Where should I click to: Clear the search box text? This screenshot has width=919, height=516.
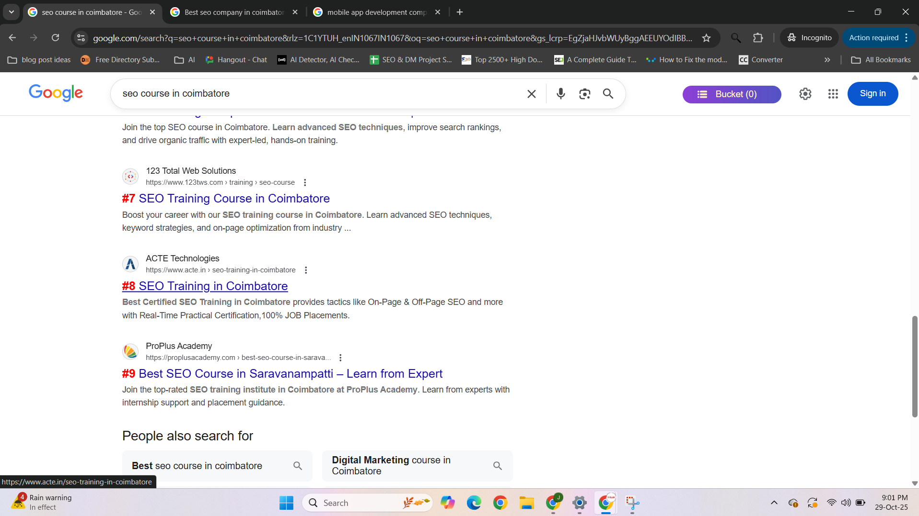(531, 94)
